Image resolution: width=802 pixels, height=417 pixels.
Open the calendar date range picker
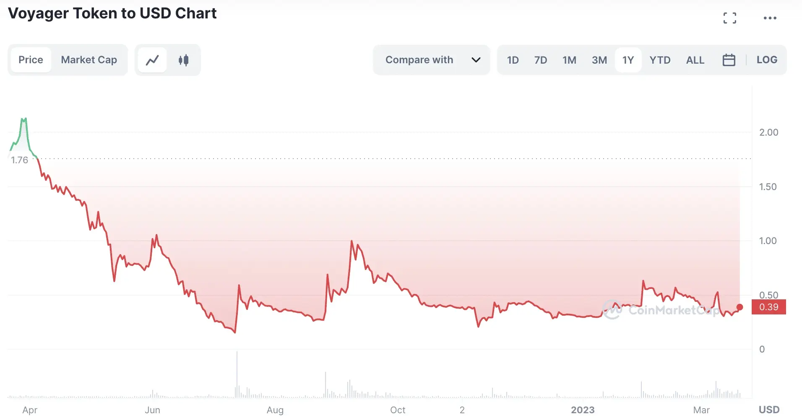tap(729, 60)
